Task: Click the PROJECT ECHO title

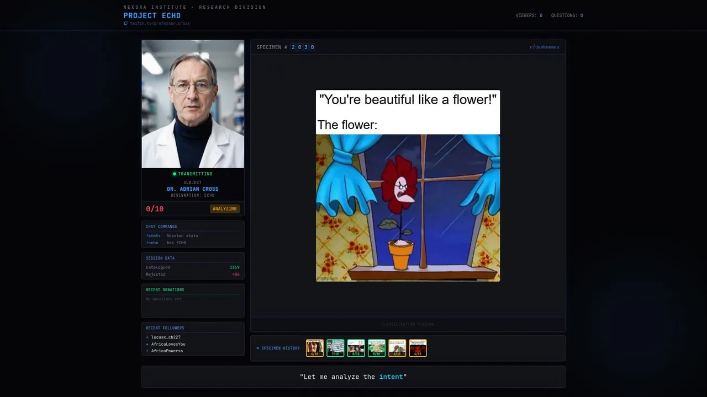Action: (x=152, y=15)
